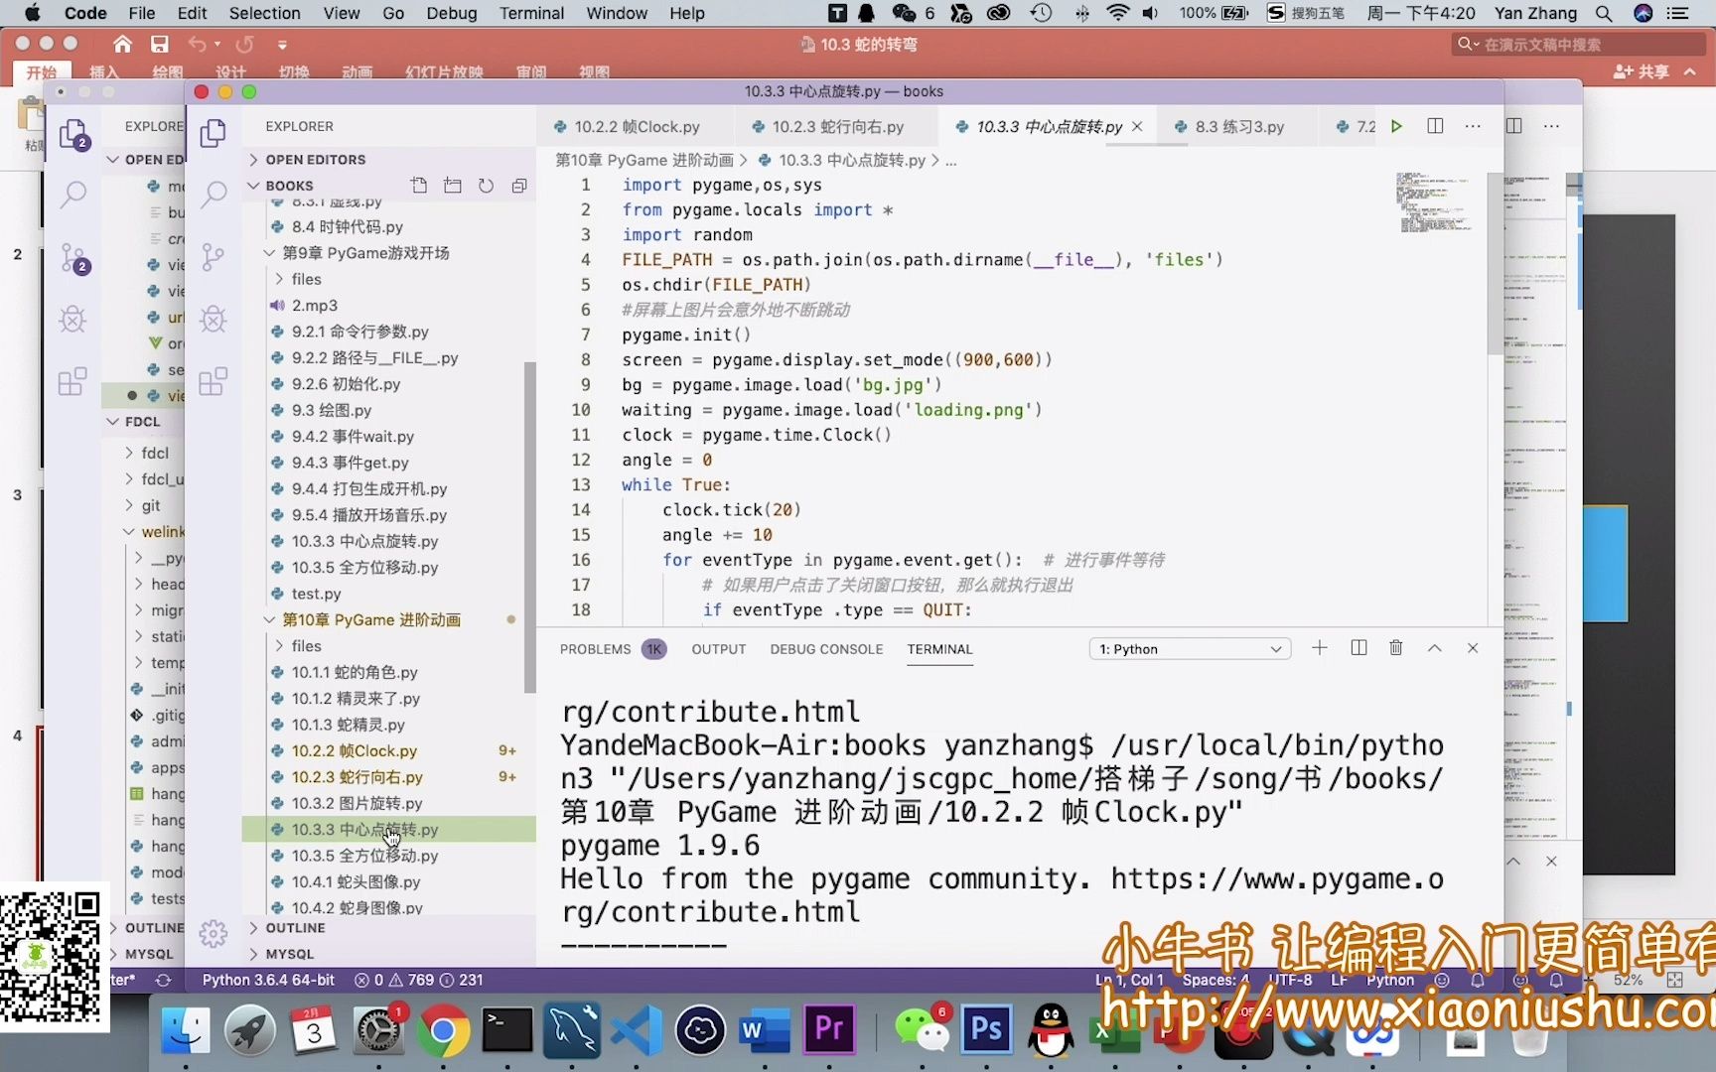The image size is (1716, 1072).
Task: Open the "1: Python" terminal selector
Action: [x=1190, y=648]
